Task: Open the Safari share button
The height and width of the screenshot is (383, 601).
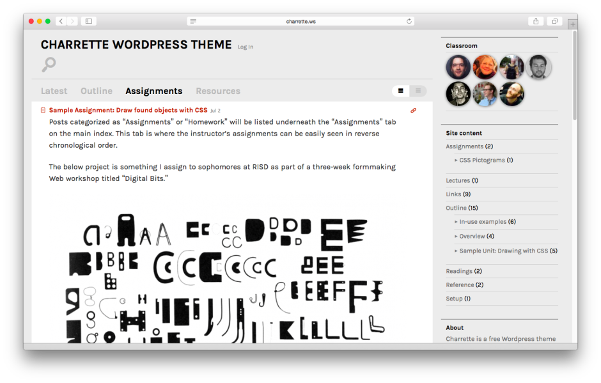Action: tap(536, 21)
